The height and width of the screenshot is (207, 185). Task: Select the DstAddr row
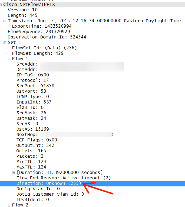click(70, 70)
